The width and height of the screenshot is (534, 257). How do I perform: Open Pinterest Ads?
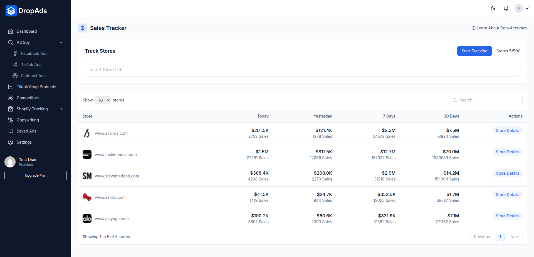tap(33, 76)
